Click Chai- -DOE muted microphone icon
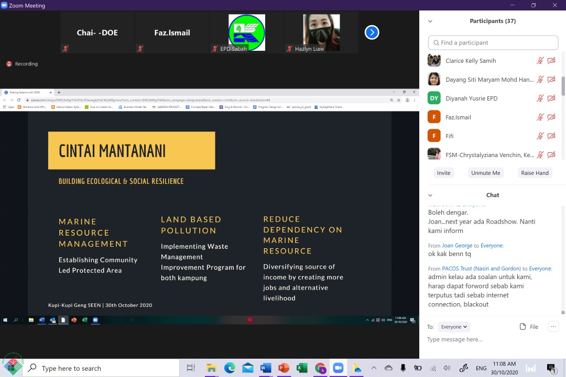This screenshot has height=377, width=566. click(x=66, y=48)
